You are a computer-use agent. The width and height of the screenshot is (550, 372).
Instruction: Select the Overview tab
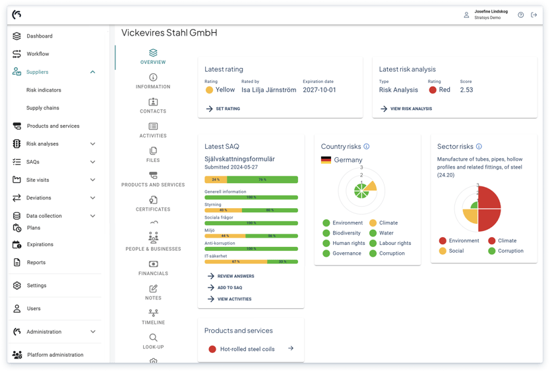153,57
